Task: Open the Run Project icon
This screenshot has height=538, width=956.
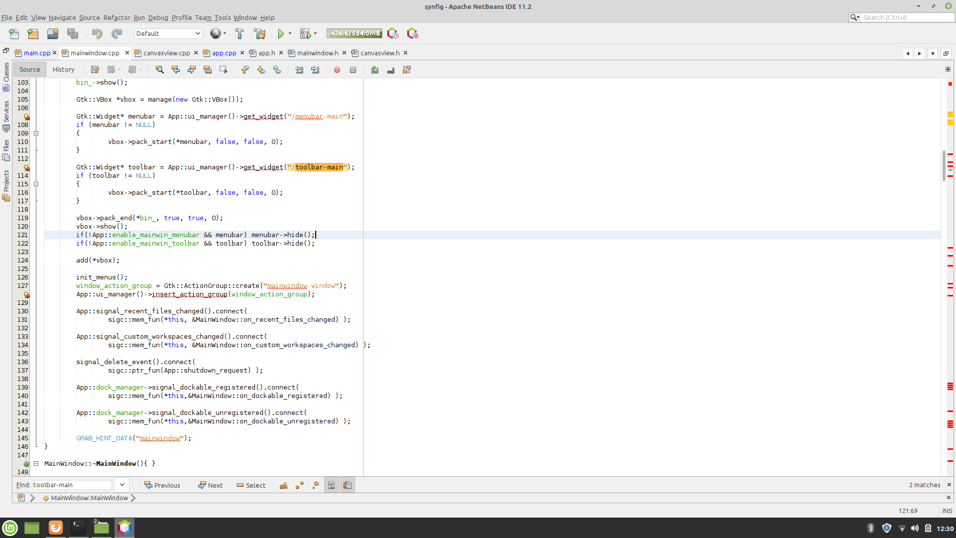Action: 281,33
